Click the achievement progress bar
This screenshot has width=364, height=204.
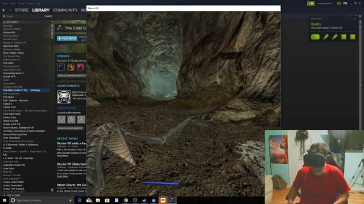click(x=72, y=108)
